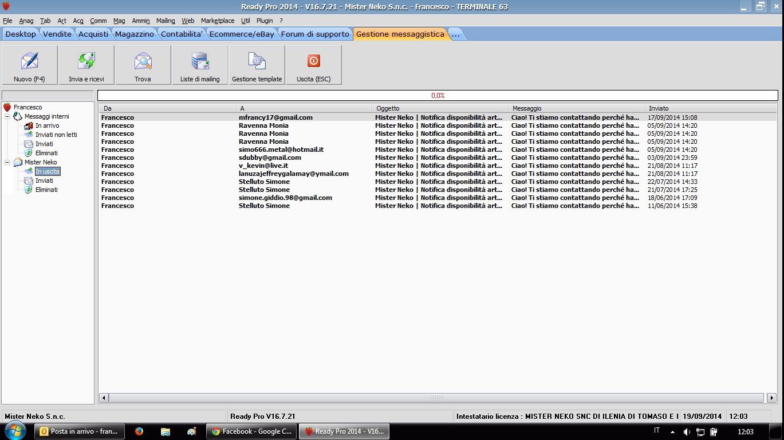Switch to the Desktop tab
784x440 pixels.
point(21,34)
